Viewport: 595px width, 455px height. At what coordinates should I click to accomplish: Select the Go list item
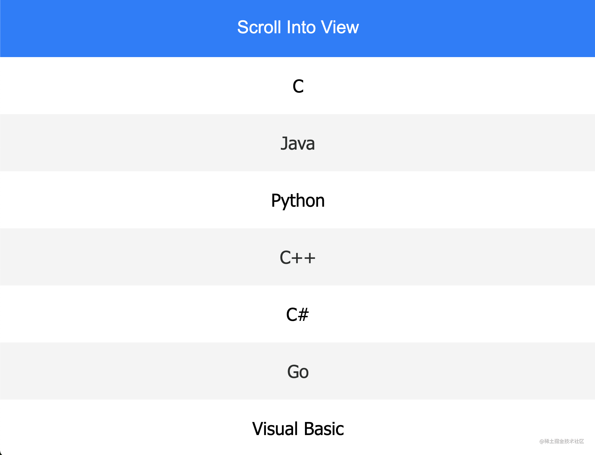(297, 372)
